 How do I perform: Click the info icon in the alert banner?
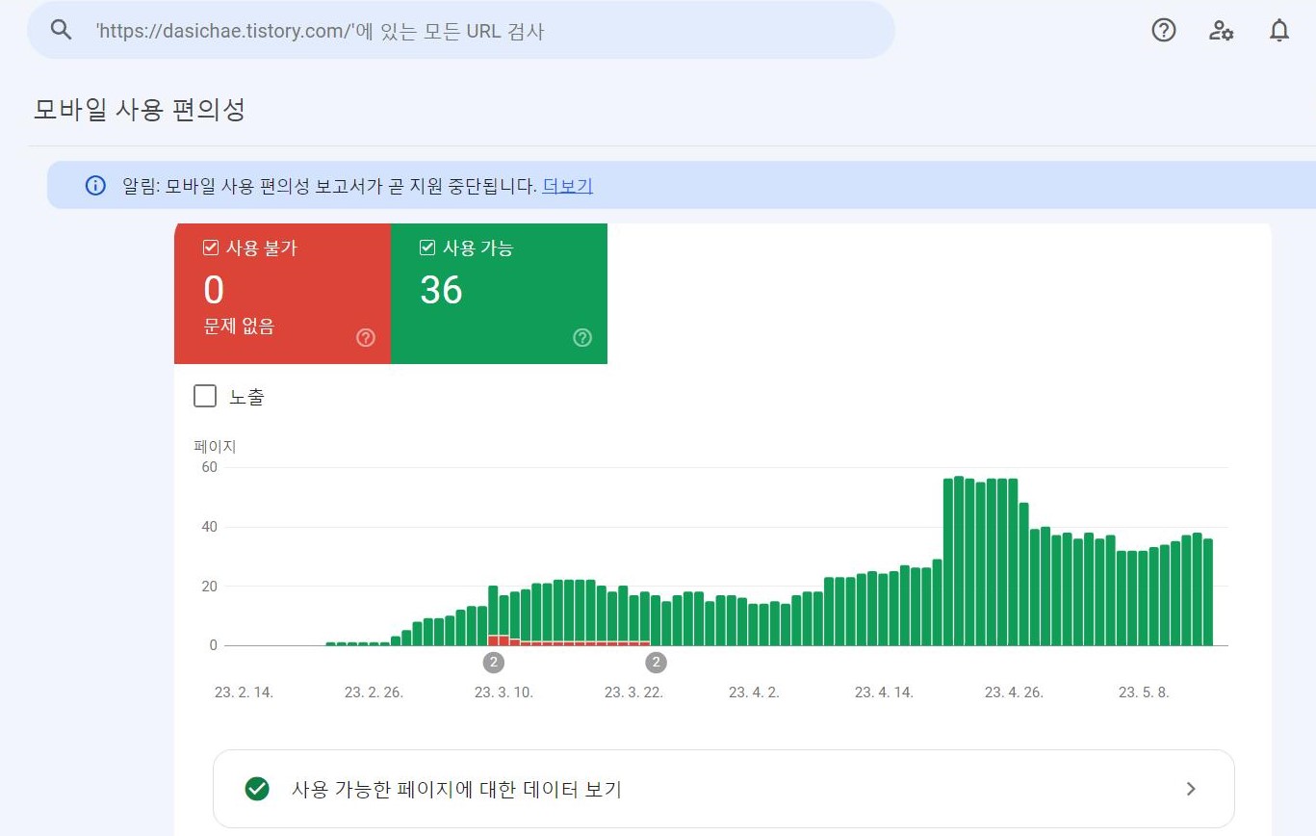click(x=94, y=185)
